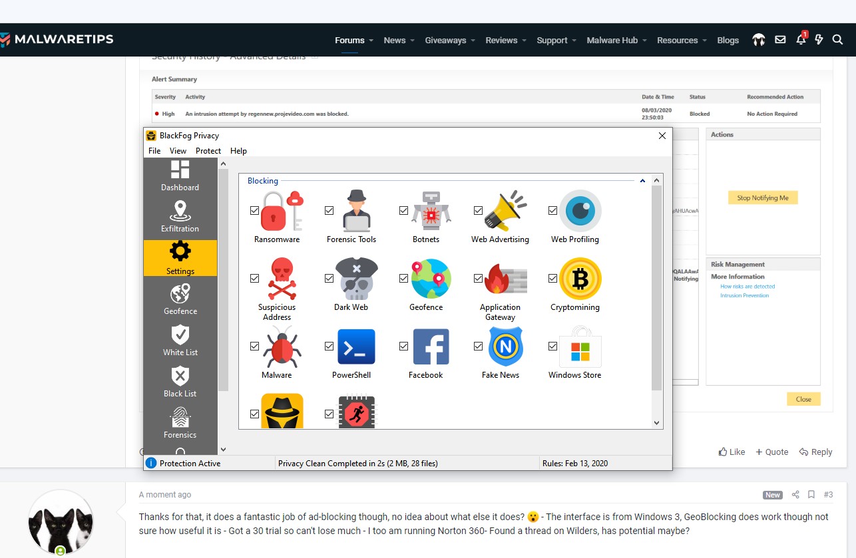This screenshot has height=558, width=856.
Task: Uncheck the Cryptomining checkbox
Action: (x=552, y=278)
